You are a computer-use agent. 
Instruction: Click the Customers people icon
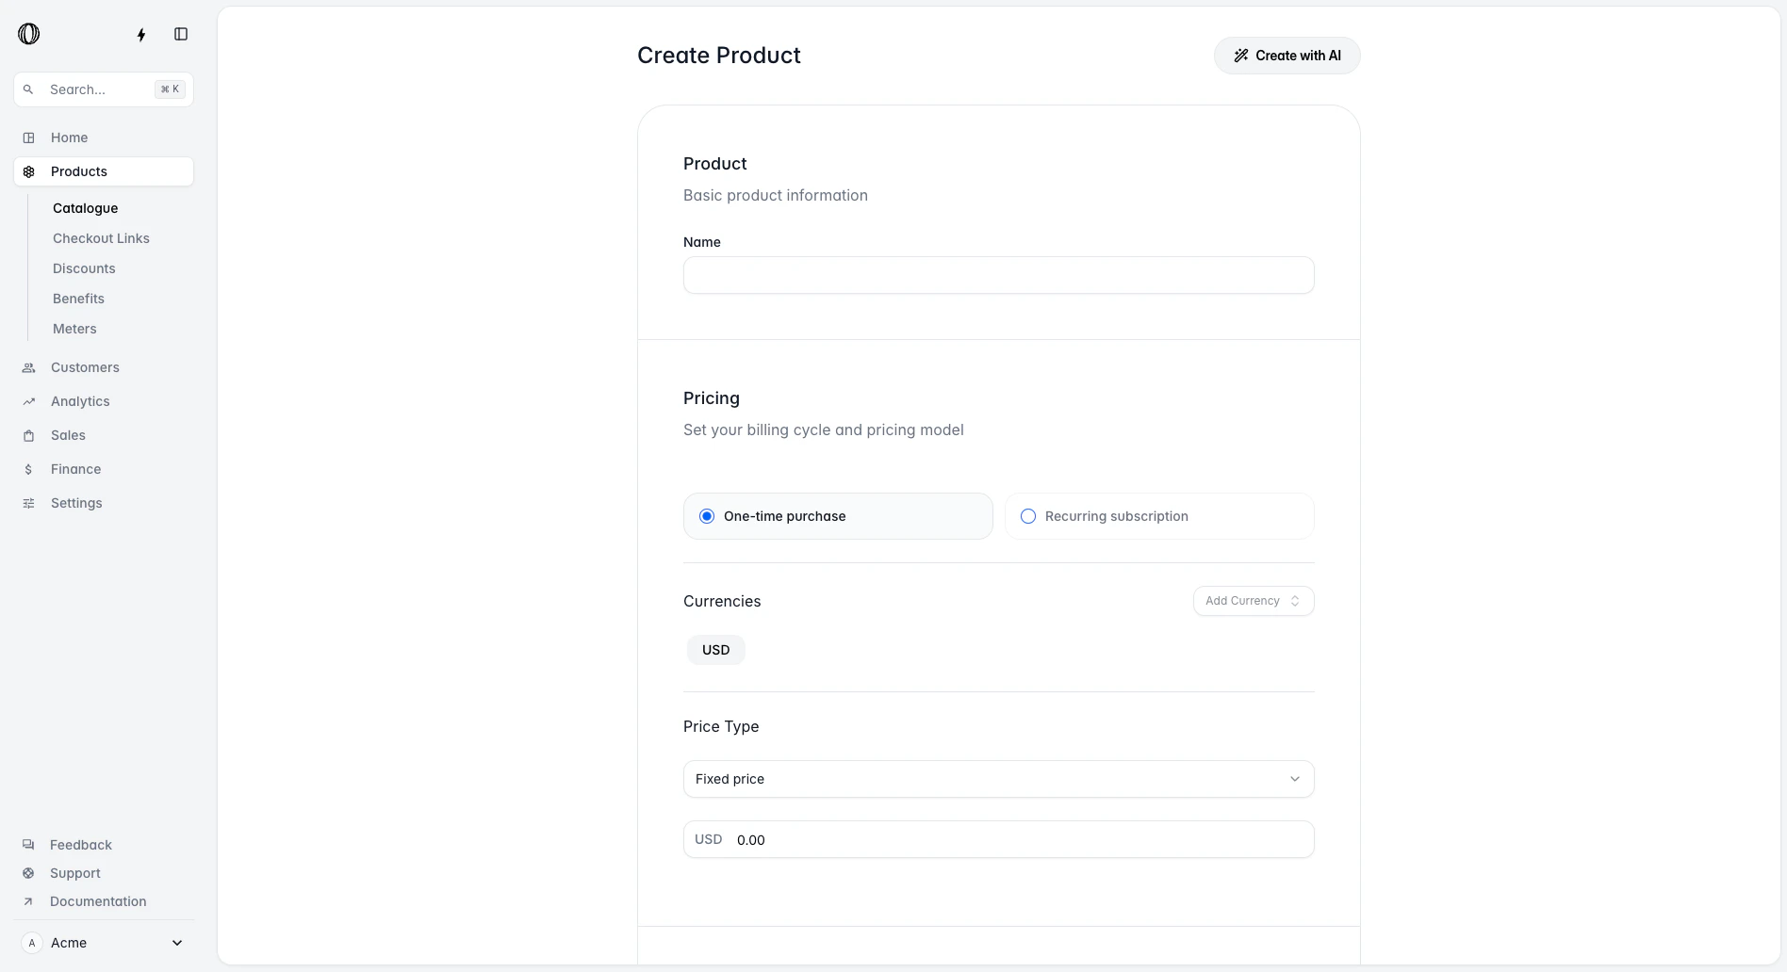(x=29, y=367)
